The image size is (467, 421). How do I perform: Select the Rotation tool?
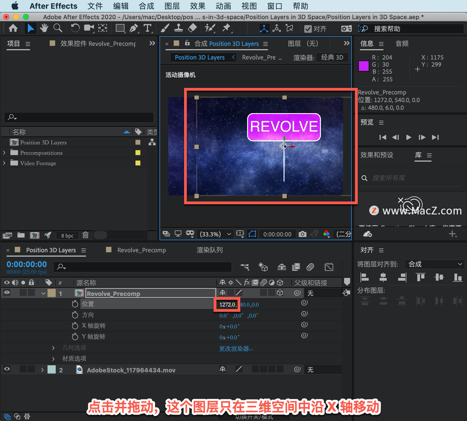[x=75, y=28]
